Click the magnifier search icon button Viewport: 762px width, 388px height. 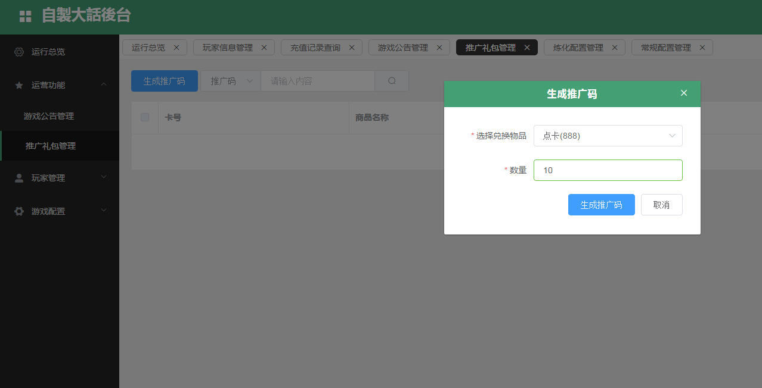click(392, 81)
